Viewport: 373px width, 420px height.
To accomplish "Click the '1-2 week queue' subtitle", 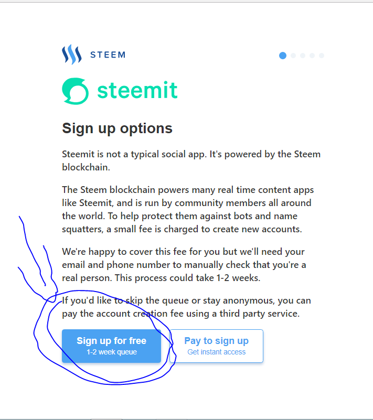I will coord(111,352).
